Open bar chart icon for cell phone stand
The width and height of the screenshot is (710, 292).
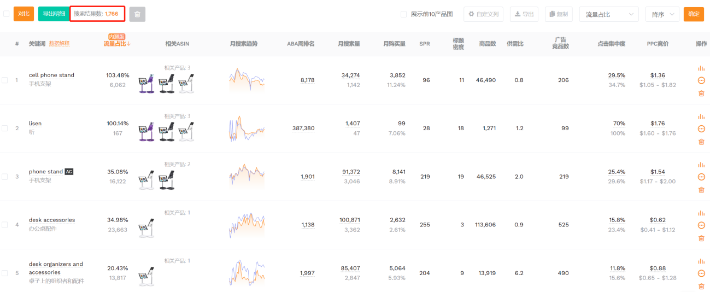701,68
